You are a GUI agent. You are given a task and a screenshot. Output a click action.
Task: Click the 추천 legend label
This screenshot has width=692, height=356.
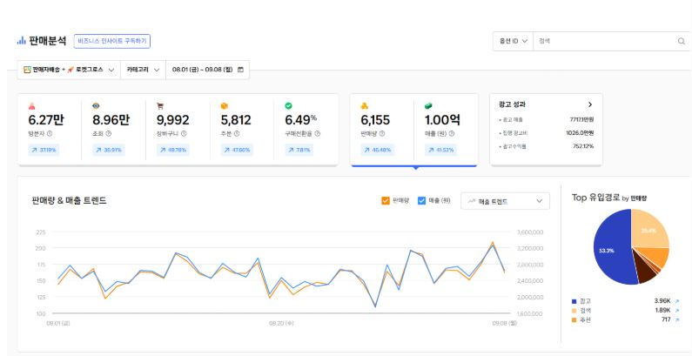[x=585, y=319]
